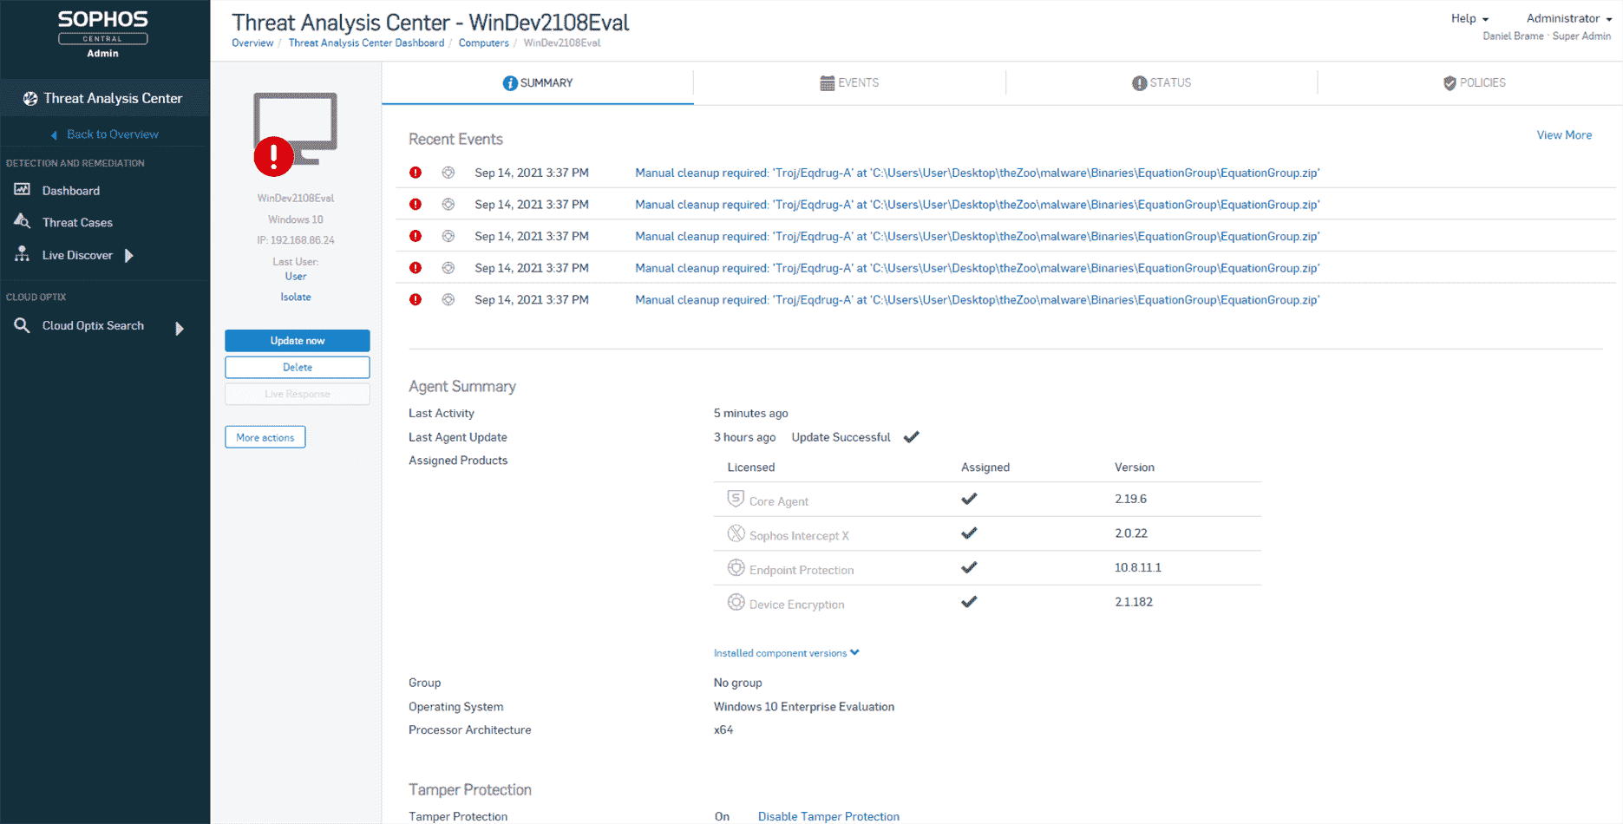Click version value '2.19.6'
Screen dimensions: 1623x824
click(1130, 499)
